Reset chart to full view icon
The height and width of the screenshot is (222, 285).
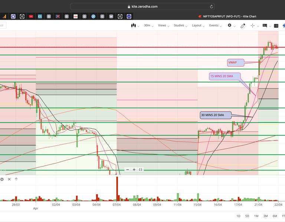point(141,169)
